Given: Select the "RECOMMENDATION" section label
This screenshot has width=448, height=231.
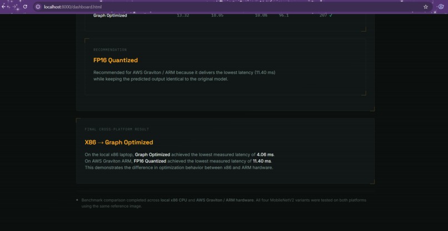Looking at the screenshot, I should [x=110, y=50].
